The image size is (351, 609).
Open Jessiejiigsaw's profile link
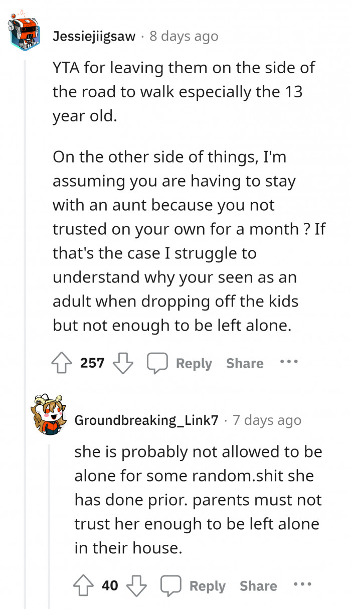[95, 36]
